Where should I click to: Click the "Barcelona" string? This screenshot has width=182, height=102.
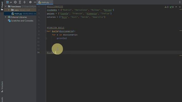[81, 10]
